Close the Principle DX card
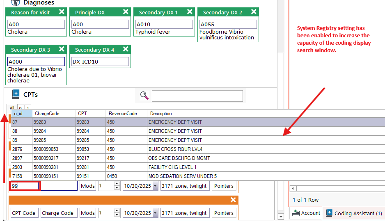The width and height of the screenshot is (385, 221). click(x=126, y=12)
